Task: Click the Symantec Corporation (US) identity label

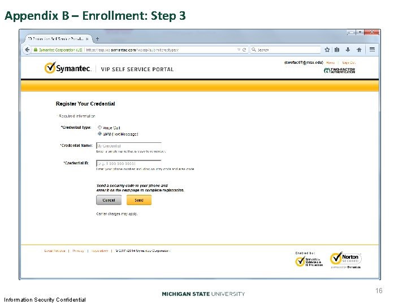Action: 60,50
